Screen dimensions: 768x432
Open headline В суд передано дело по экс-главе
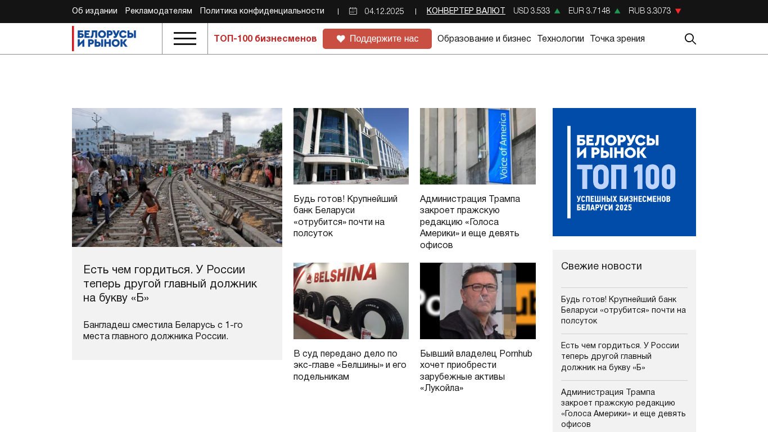click(350, 365)
